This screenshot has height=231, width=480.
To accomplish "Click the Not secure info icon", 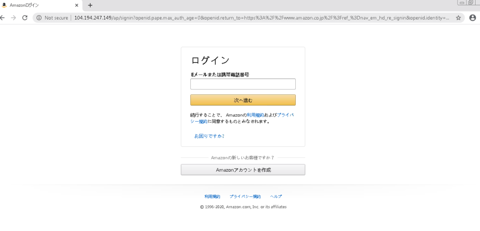I will point(39,18).
